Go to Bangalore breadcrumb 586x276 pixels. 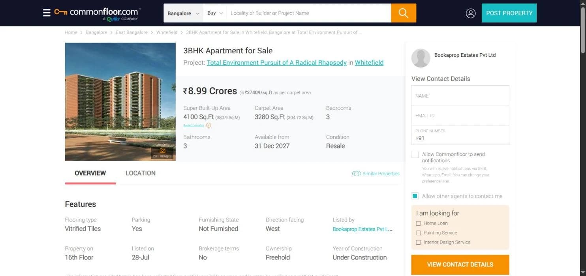click(x=96, y=32)
